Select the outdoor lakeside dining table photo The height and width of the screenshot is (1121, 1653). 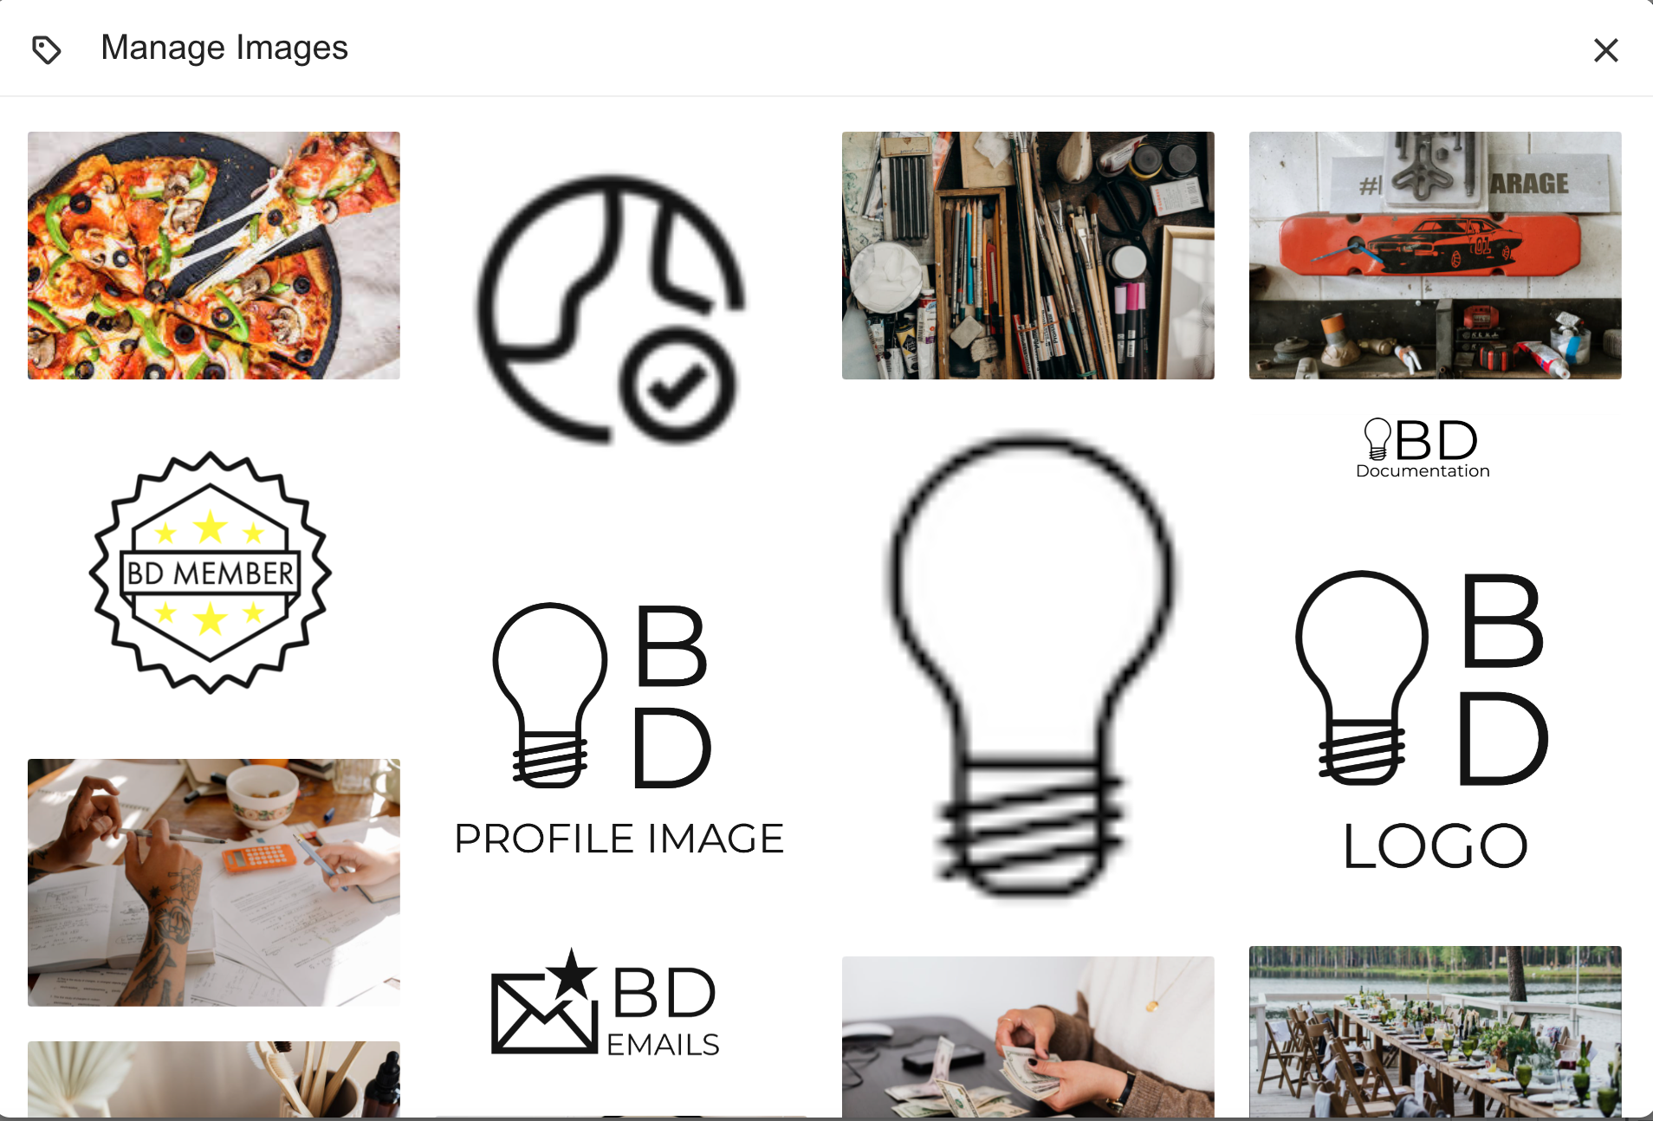pyautogui.click(x=1436, y=1032)
